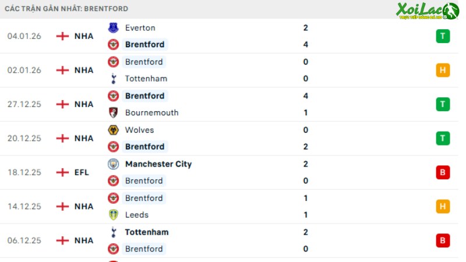Click the green T badge for Everton match
The image size is (466, 262).
(x=443, y=36)
